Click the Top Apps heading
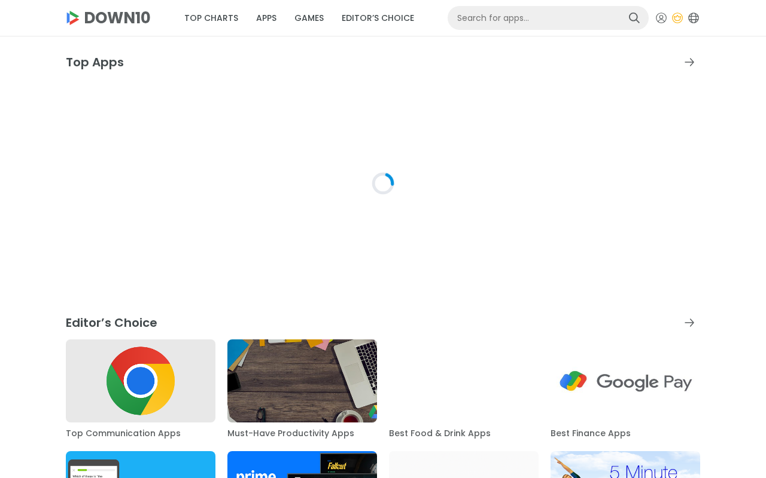The height and width of the screenshot is (478, 766). click(x=95, y=62)
